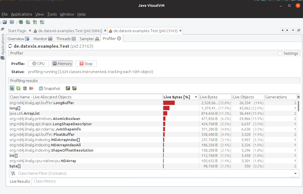Click the Save Current View icon
The image size is (303, 194).
74,88
